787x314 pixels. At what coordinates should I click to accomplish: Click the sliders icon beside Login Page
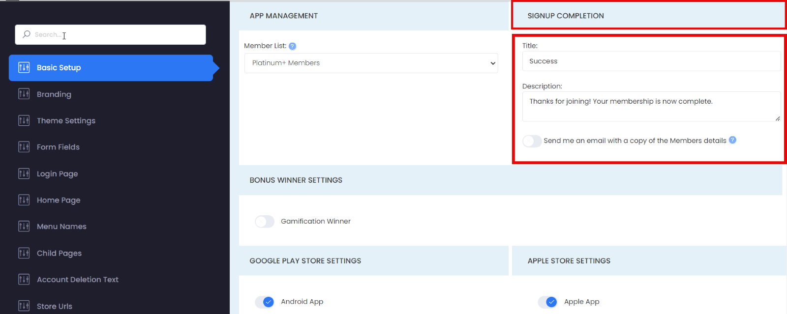coord(24,173)
